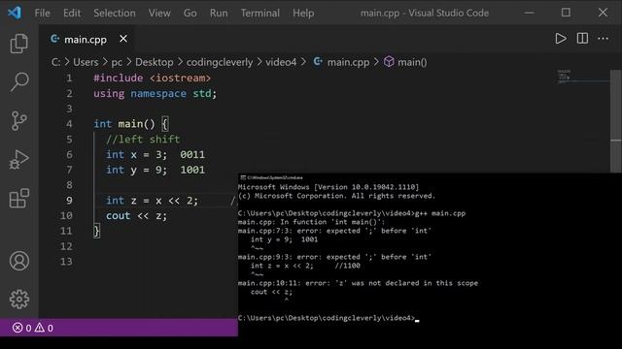The height and width of the screenshot is (349, 622).
Task: Click the VS Code logo icon
Action: click(x=15, y=13)
